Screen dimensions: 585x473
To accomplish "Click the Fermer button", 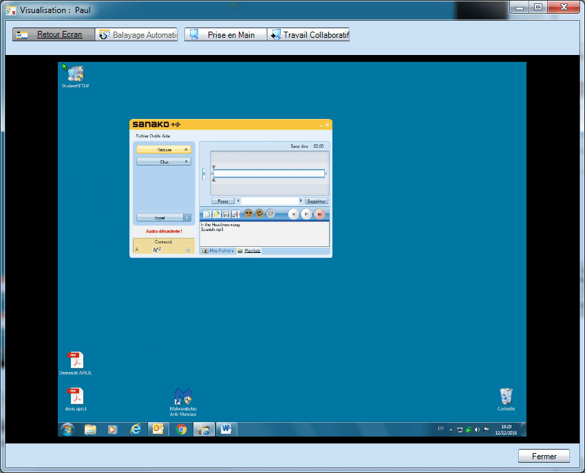I will pyautogui.click(x=544, y=456).
